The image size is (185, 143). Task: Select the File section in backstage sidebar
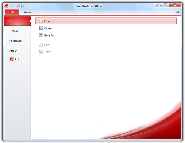[18, 21]
